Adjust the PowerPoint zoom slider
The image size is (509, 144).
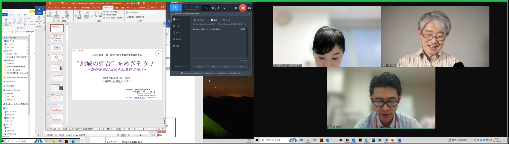click(x=144, y=129)
